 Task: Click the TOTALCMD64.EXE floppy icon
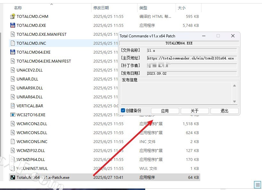(x=13, y=52)
